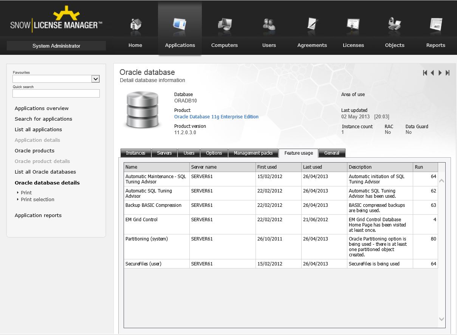
Task: Open Oracle products in sidebar
Action: tap(34, 150)
